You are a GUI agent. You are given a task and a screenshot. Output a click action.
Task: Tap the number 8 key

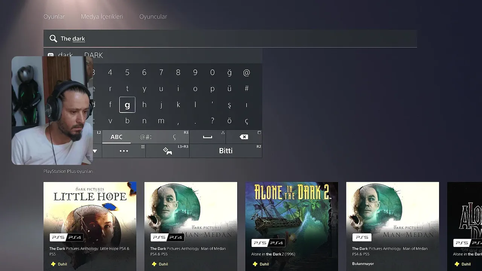coord(178,73)
